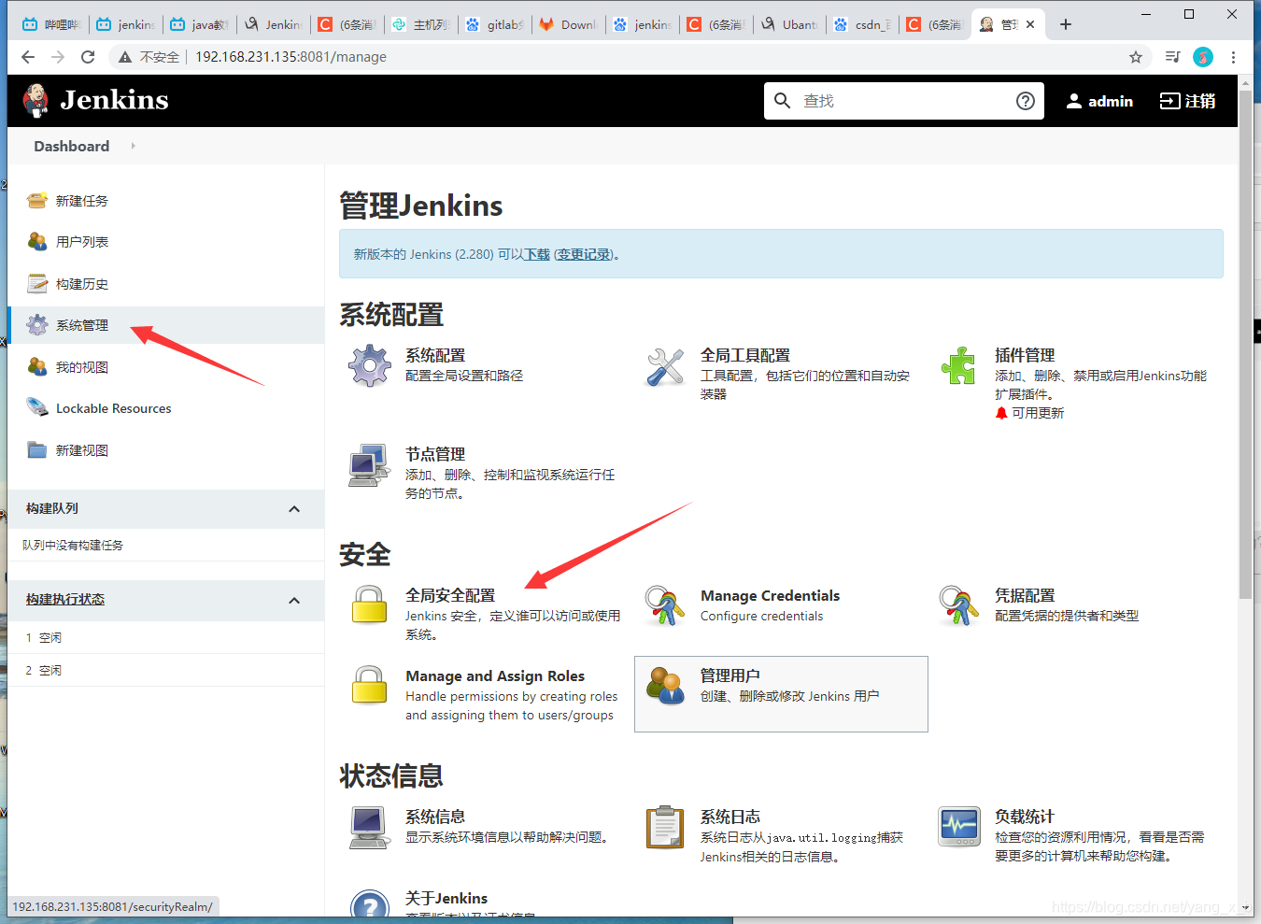Click the 下载 download link
The height and width of the screenshot is (924, 1261).
(x=537, y=254)
